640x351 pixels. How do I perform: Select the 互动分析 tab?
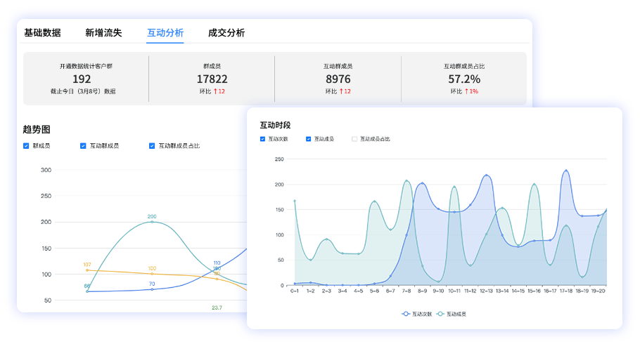pos(165,32)
